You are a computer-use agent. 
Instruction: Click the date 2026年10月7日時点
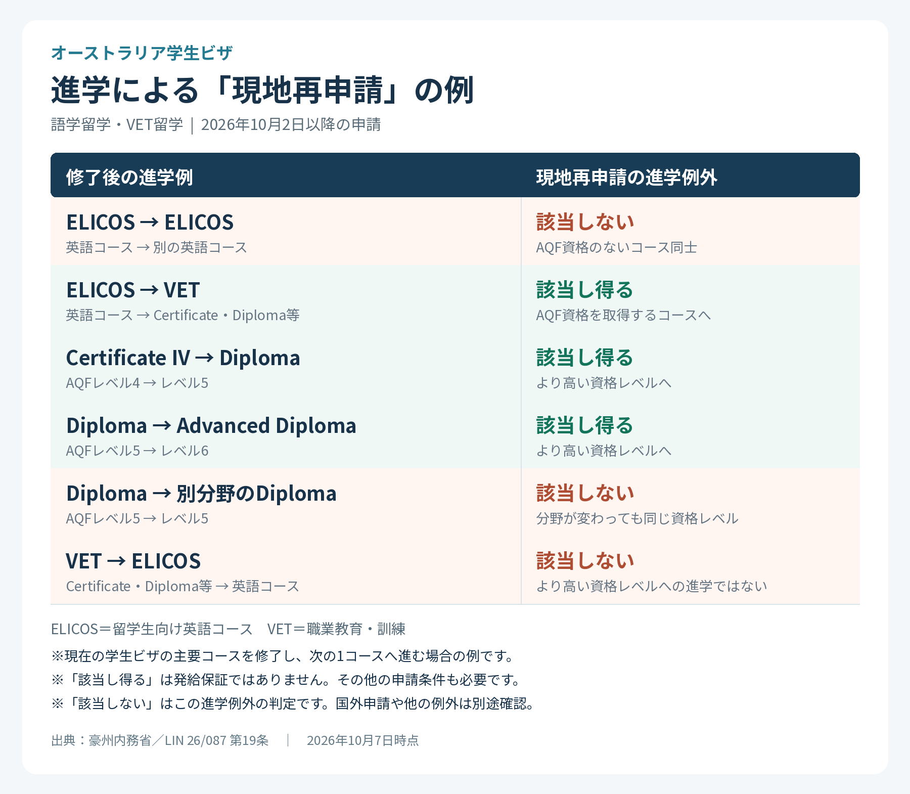coord(363,740)
